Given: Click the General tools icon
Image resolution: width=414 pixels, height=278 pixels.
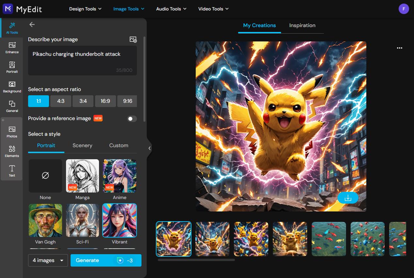Looking at the screenshot, I should pyautogui.click(x=12, y=106).
